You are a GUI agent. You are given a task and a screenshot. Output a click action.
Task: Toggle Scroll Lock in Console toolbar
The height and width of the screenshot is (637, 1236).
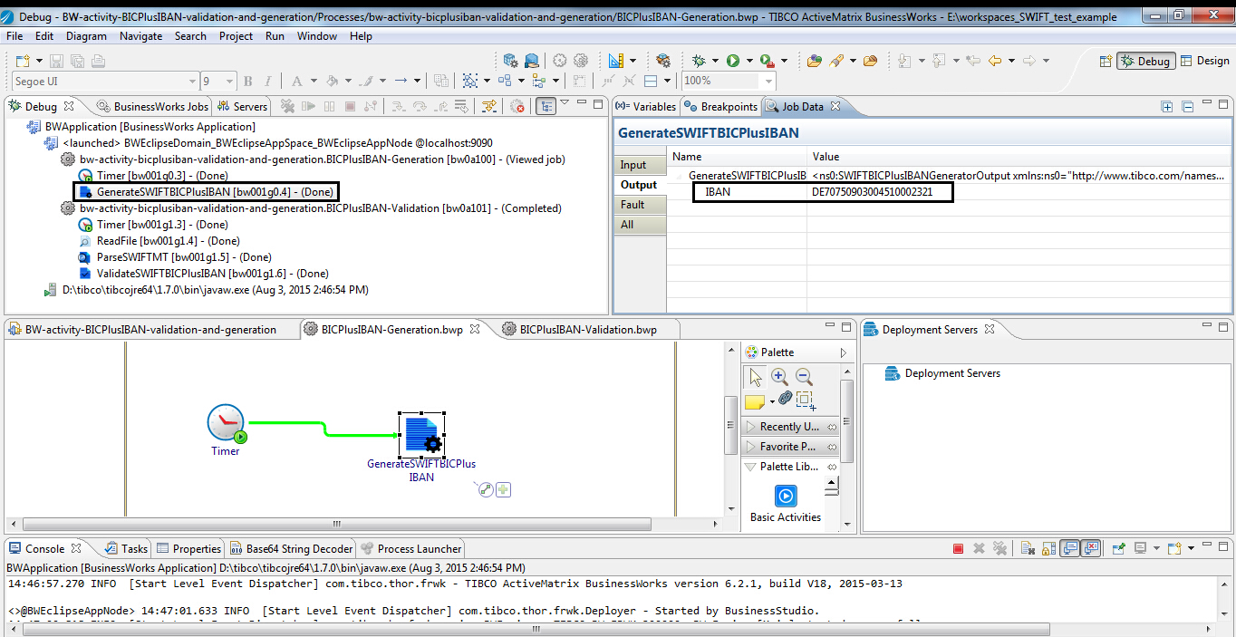1048,548
